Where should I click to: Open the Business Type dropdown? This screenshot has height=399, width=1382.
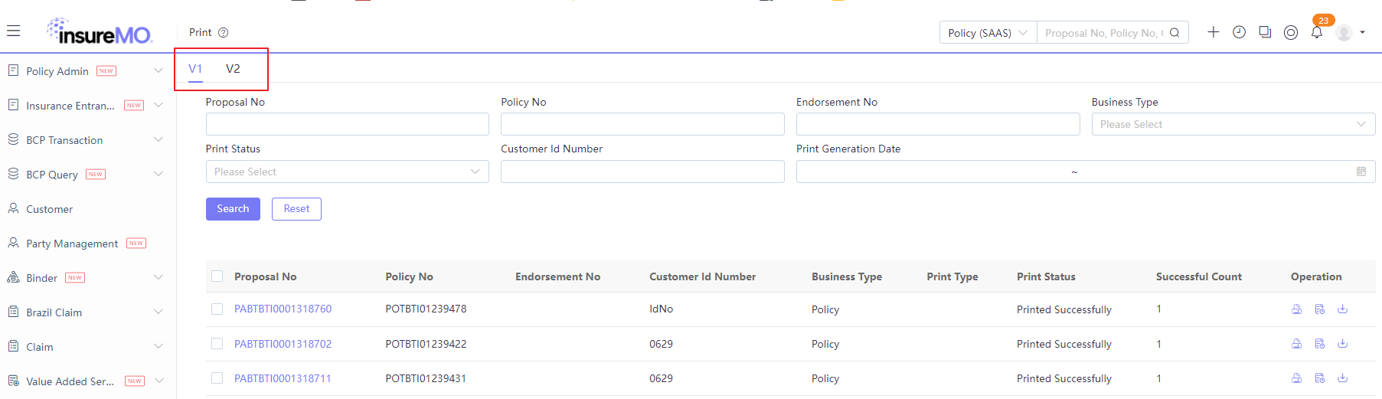(x=1233, y=124)
